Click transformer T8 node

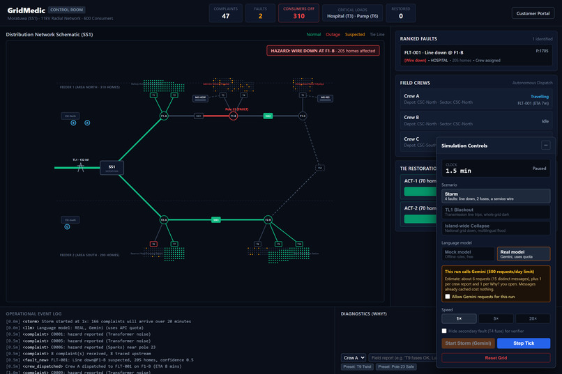pyautogui.click(x=257, y=244)
